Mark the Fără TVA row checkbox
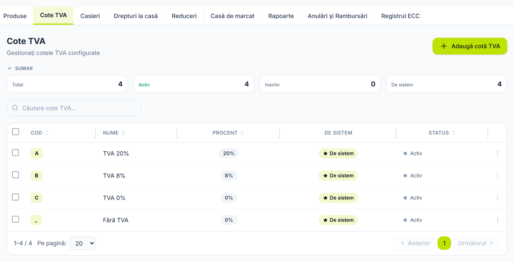 tap(15, 219)
